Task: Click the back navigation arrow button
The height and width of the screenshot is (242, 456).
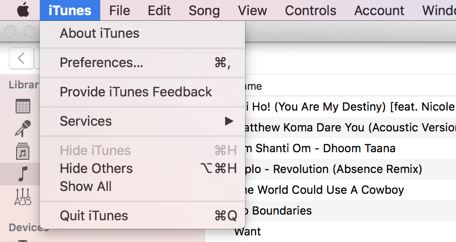Action: tap(21, 58)
